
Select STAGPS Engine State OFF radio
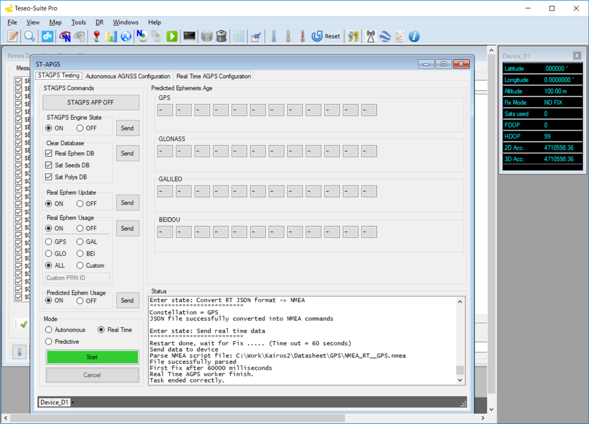[x=87, y=128]
